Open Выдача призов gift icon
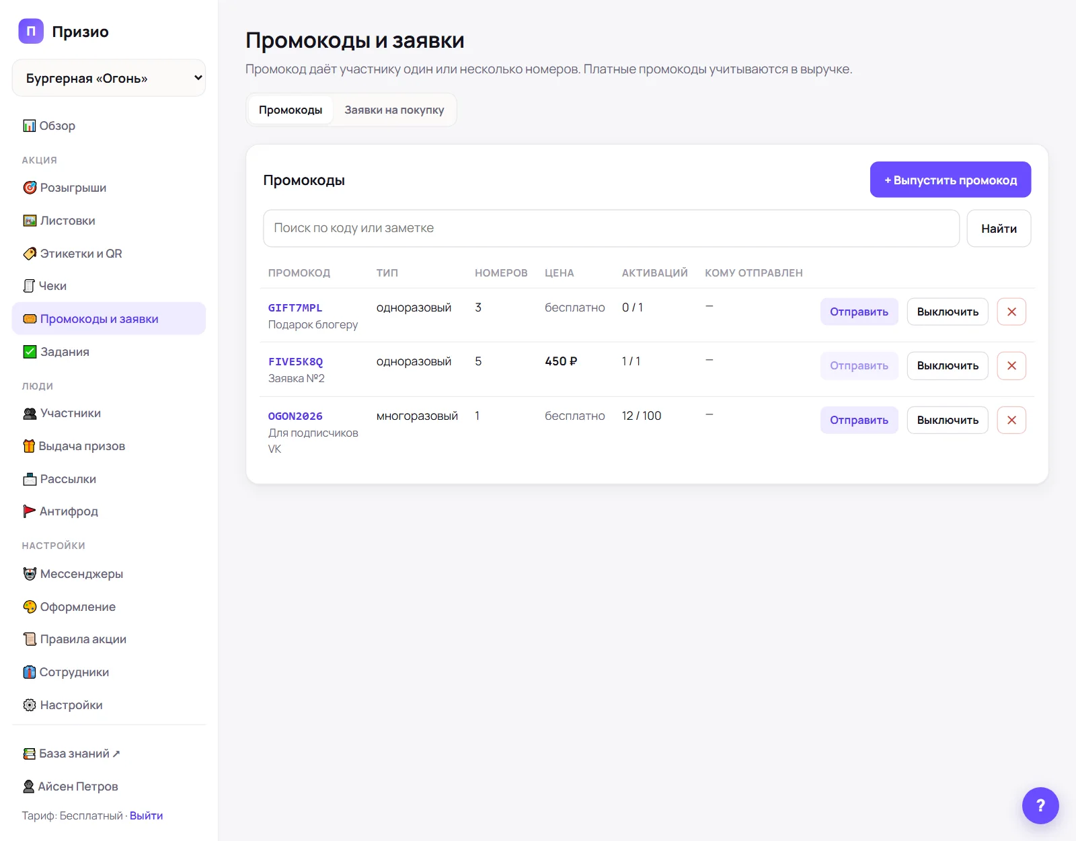Image resolution: width=1076 pixels, height=841 pixels. pos(29,446)
